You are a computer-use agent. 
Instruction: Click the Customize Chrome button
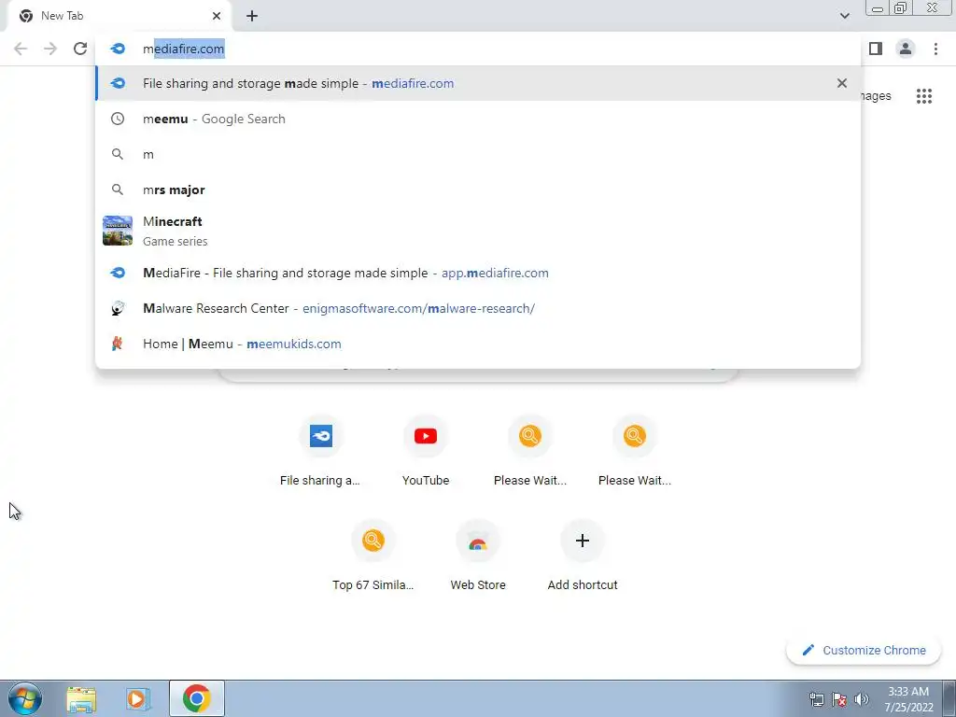[x=865, y=650]
